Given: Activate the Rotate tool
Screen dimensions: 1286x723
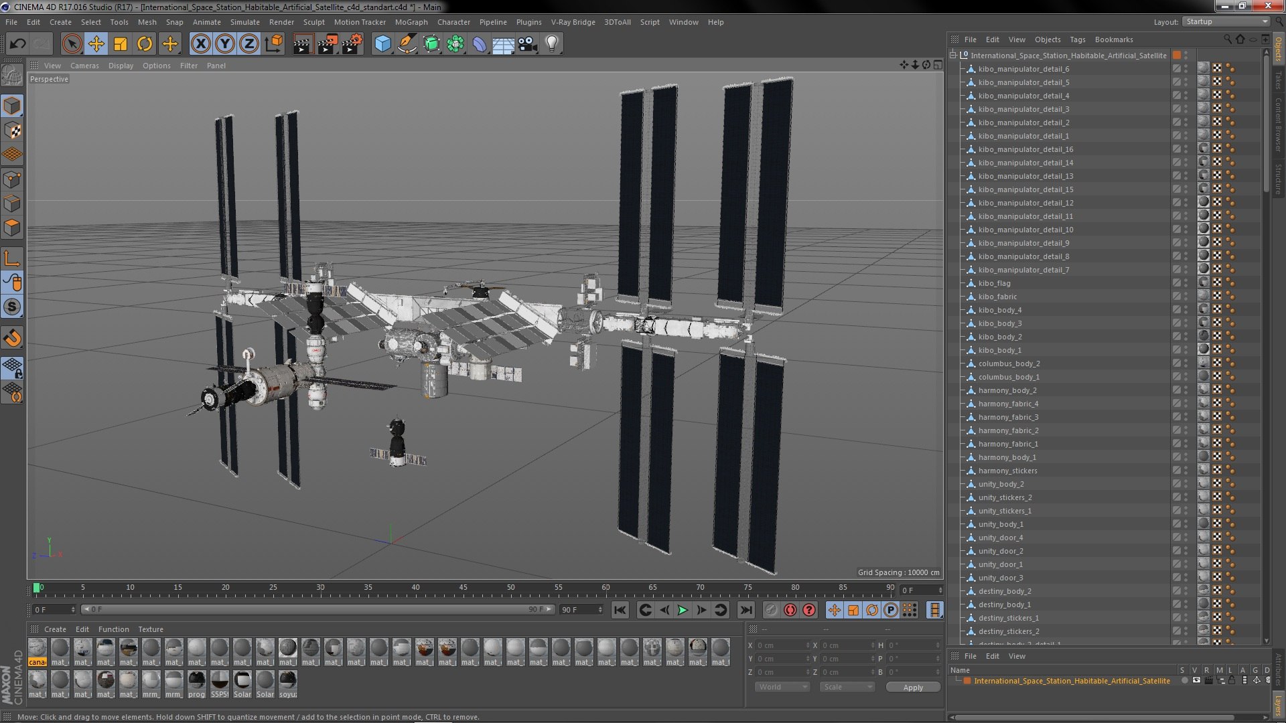Looking at the screenshot, I should point(145,44).
